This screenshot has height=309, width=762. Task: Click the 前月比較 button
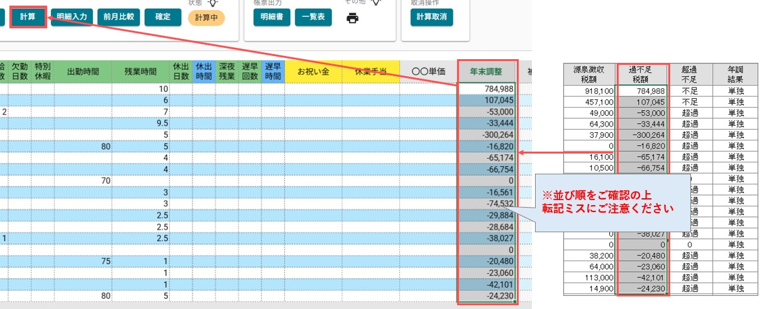(119, 17)
